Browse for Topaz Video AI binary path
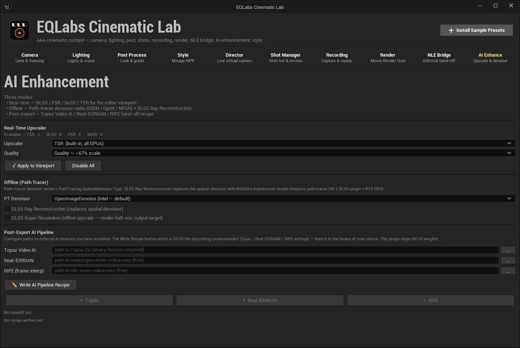520x348 pixels. [x=508, y=250]
